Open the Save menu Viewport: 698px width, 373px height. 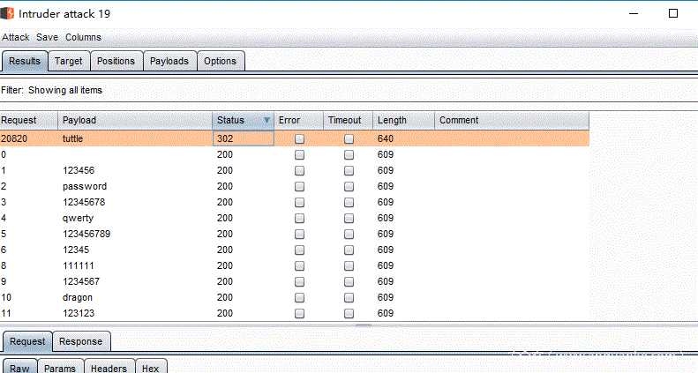(47, 37)
